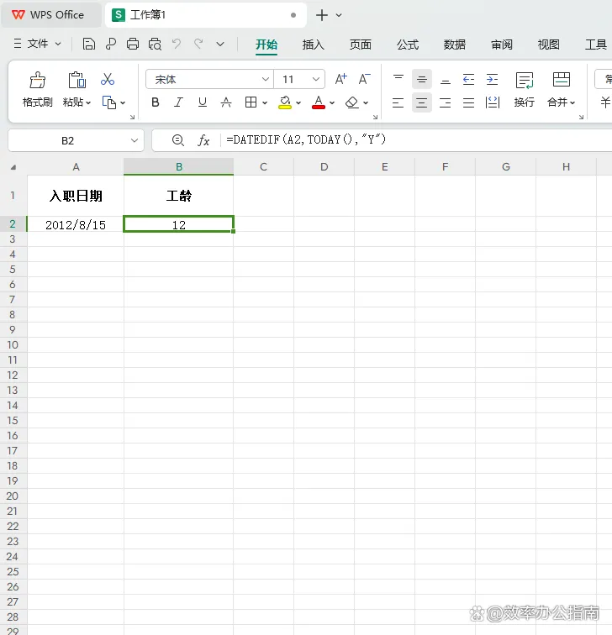Screen dimensions: 612x635
Task: Click the Undo arrow
Action: pyautogui.click(x=177, y=44)
